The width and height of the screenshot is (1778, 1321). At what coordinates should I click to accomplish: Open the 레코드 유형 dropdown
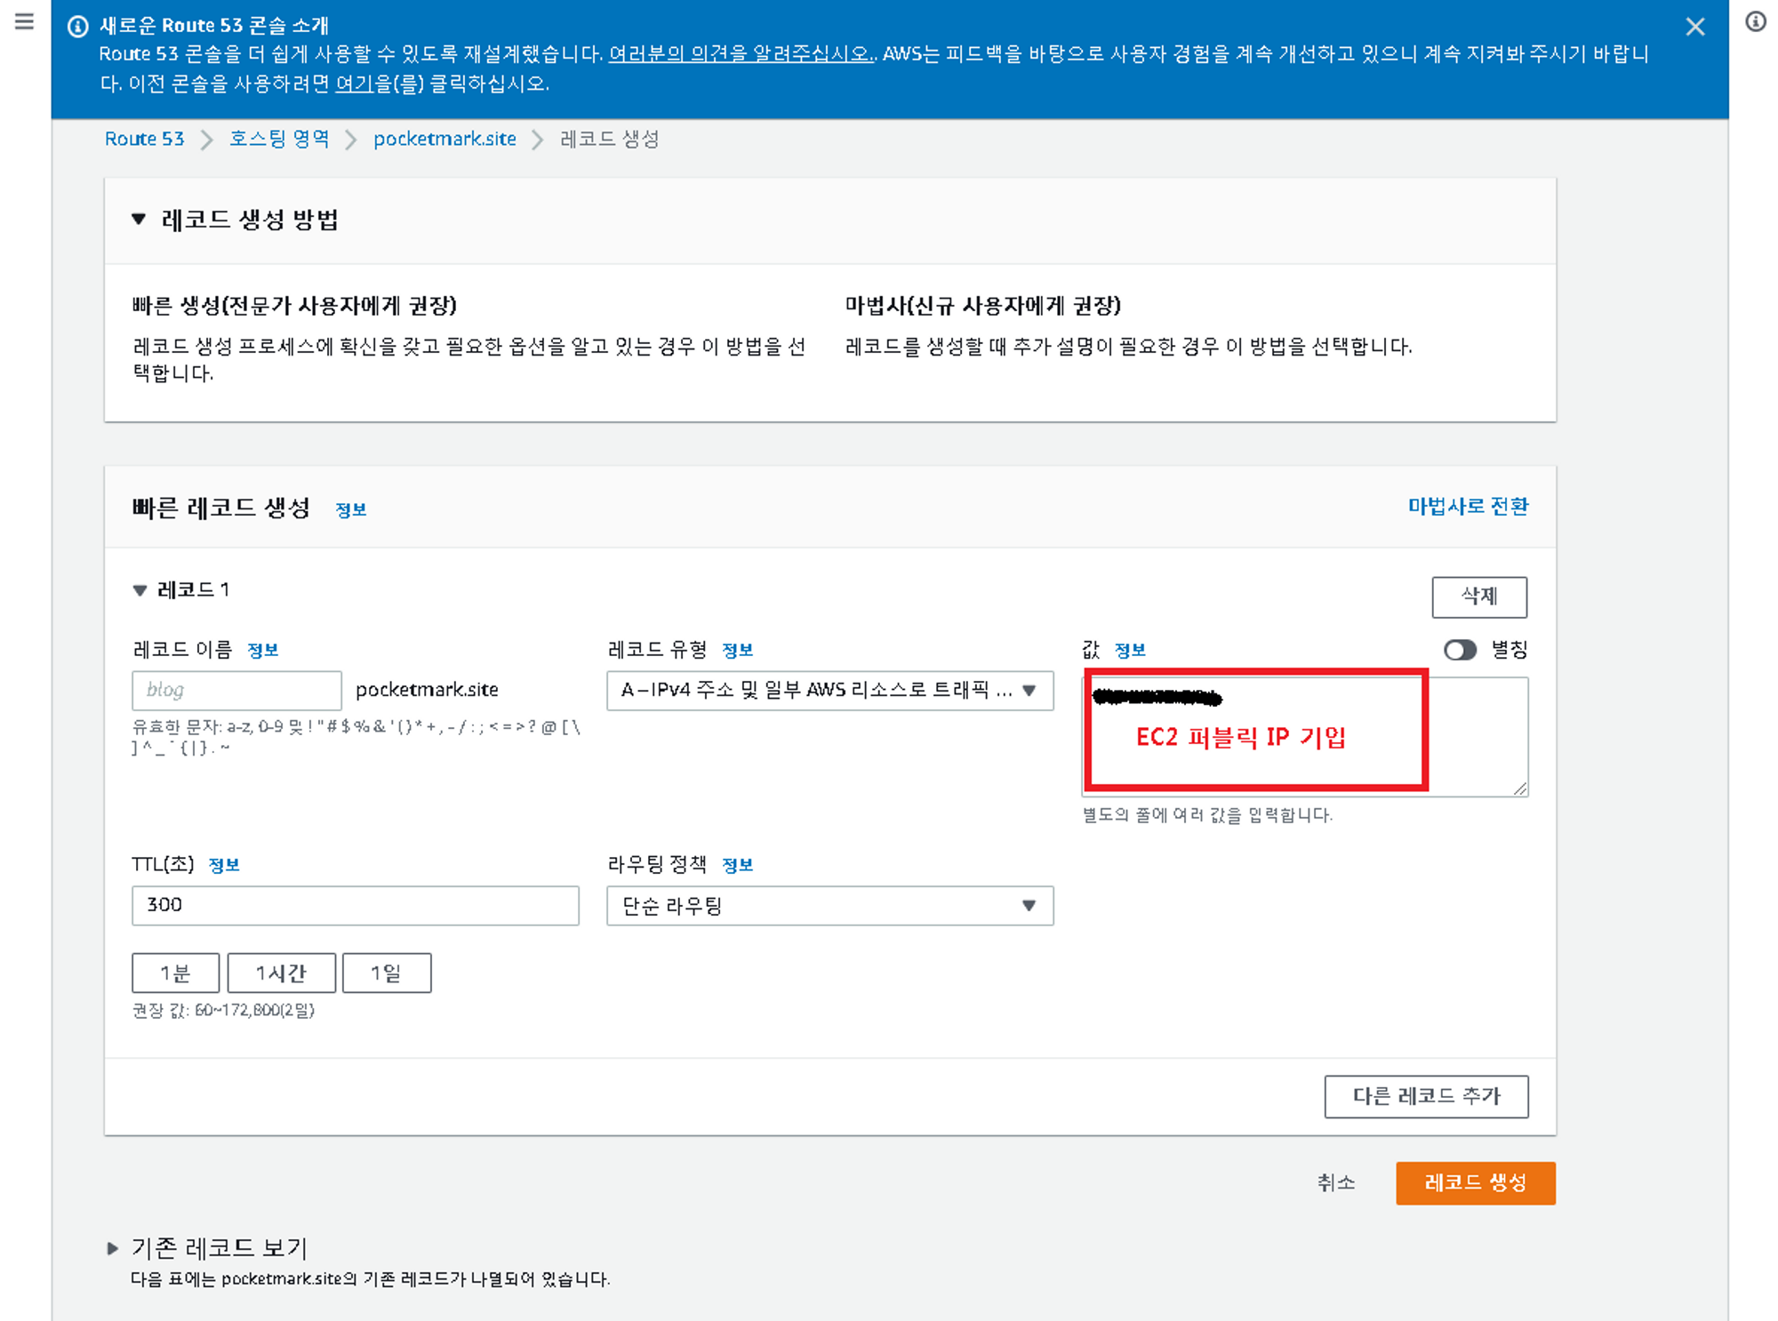click(829, 691)
